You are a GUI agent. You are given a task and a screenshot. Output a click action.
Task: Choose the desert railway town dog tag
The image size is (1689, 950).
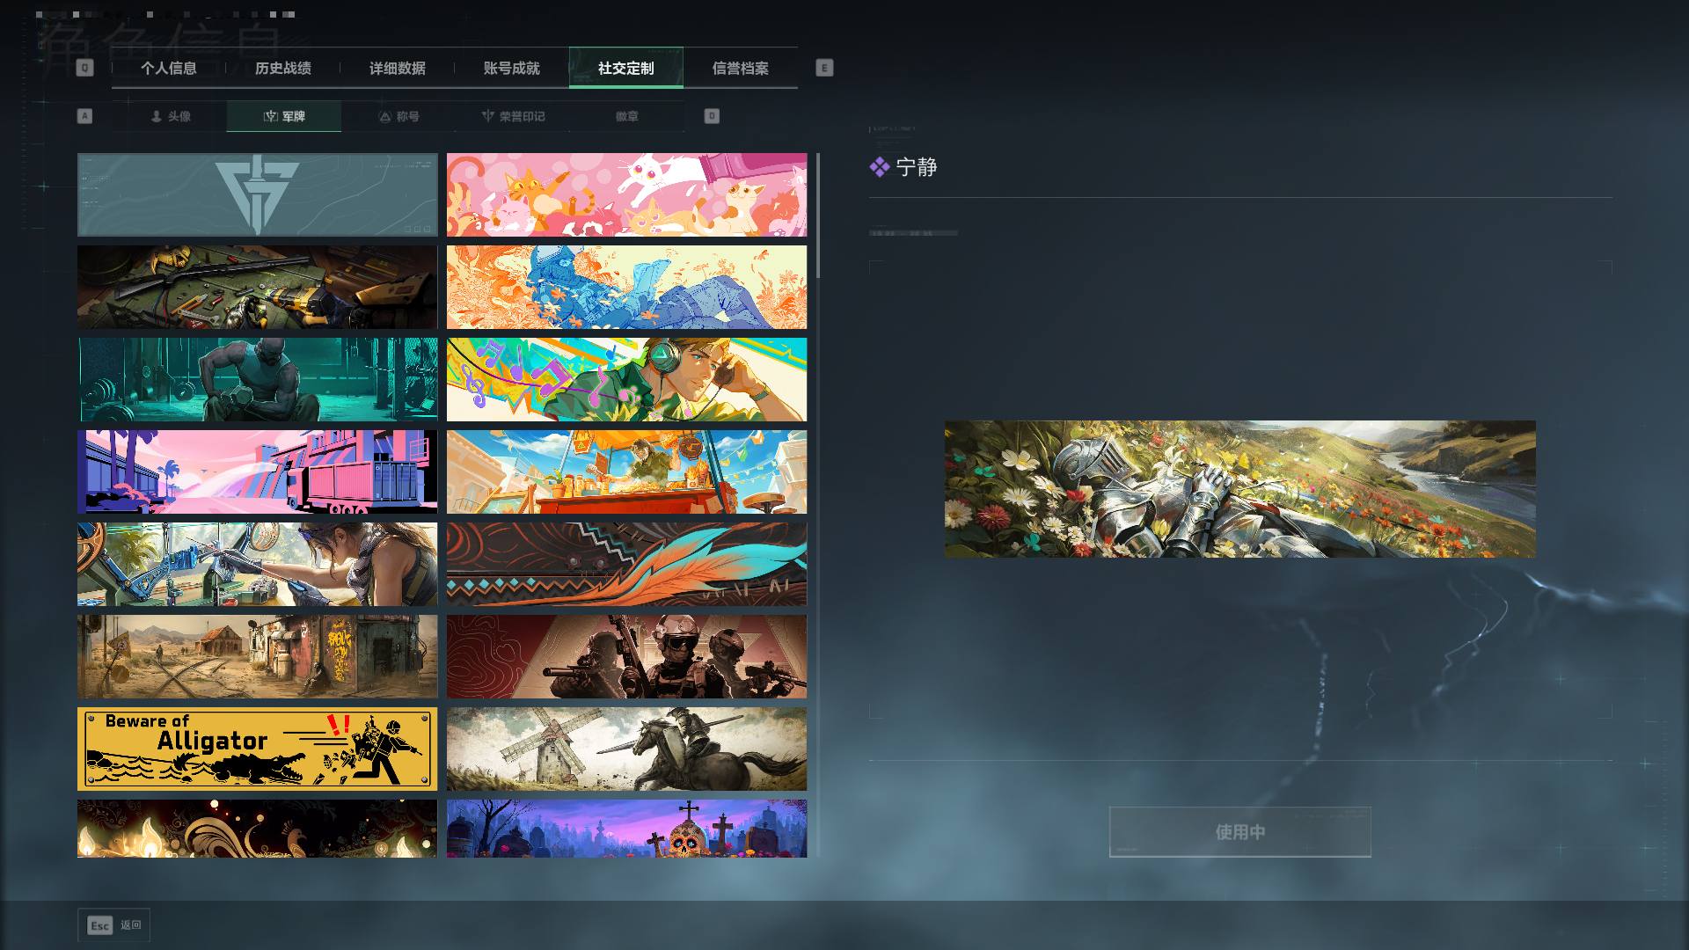point(257,657)
